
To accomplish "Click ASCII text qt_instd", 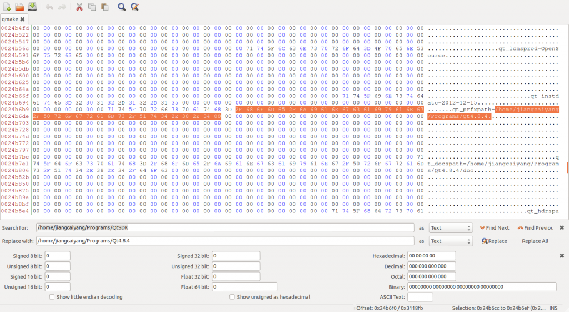I will 545,96.
